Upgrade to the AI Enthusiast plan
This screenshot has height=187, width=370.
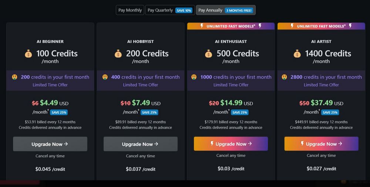(231, 144)
